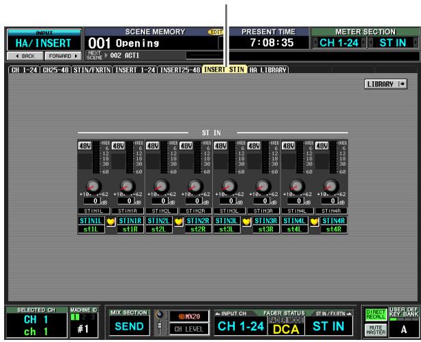Toggle 48V phantom power for STIN3R
This screenshot has height=342, width=421.
pyautogui.click(x=254, y=146)
